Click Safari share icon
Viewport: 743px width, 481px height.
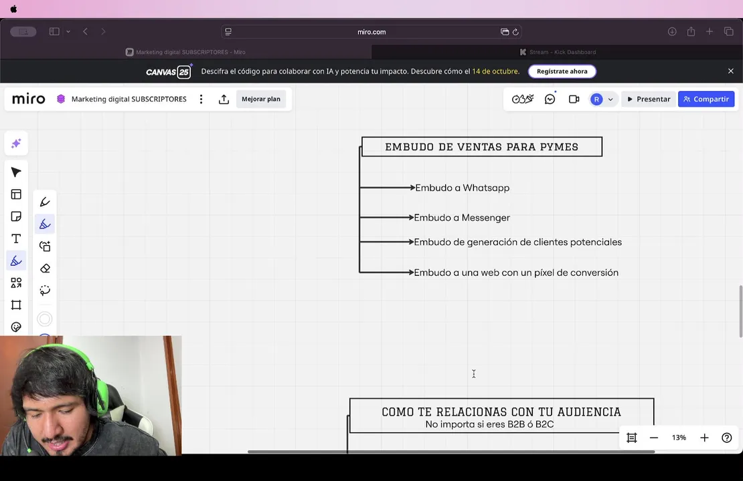click(x=691, y=31)
